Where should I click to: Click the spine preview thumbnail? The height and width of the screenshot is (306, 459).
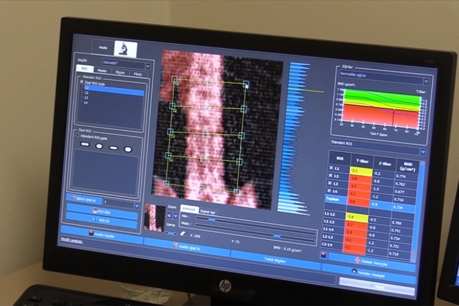tap(155, 217)
